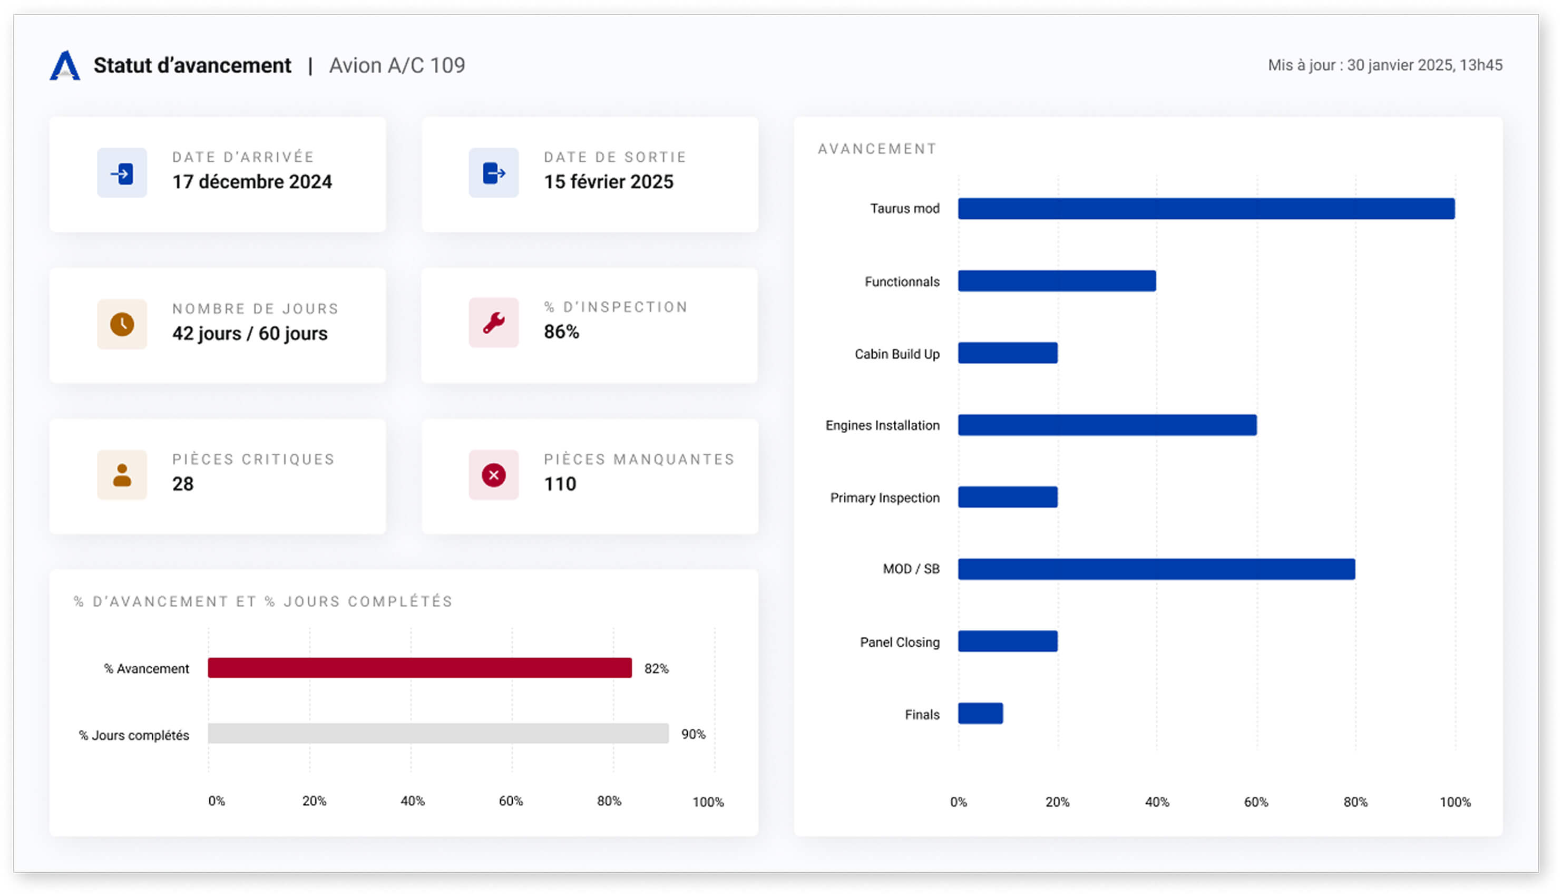Click '% D'AVANCEMENT ET % JOURS COMPLÉTÉS' title

pos(263,601)
